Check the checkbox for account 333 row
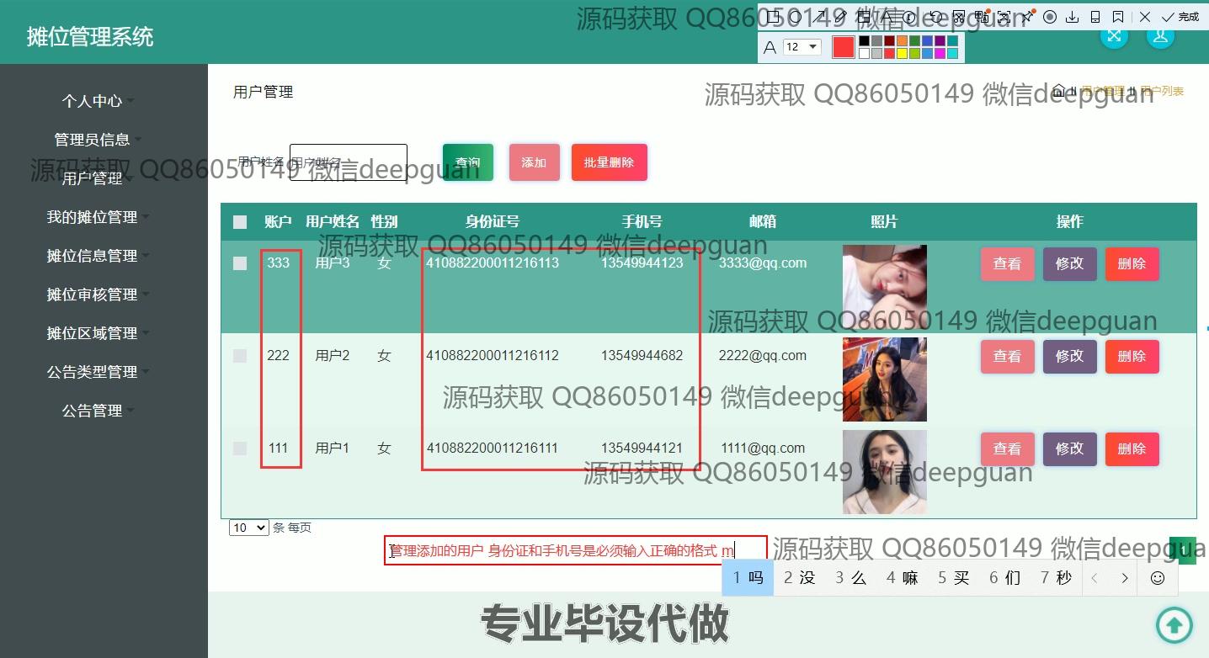The width and height of the screenshot is (1209, 658). click(x=240, y=263)
